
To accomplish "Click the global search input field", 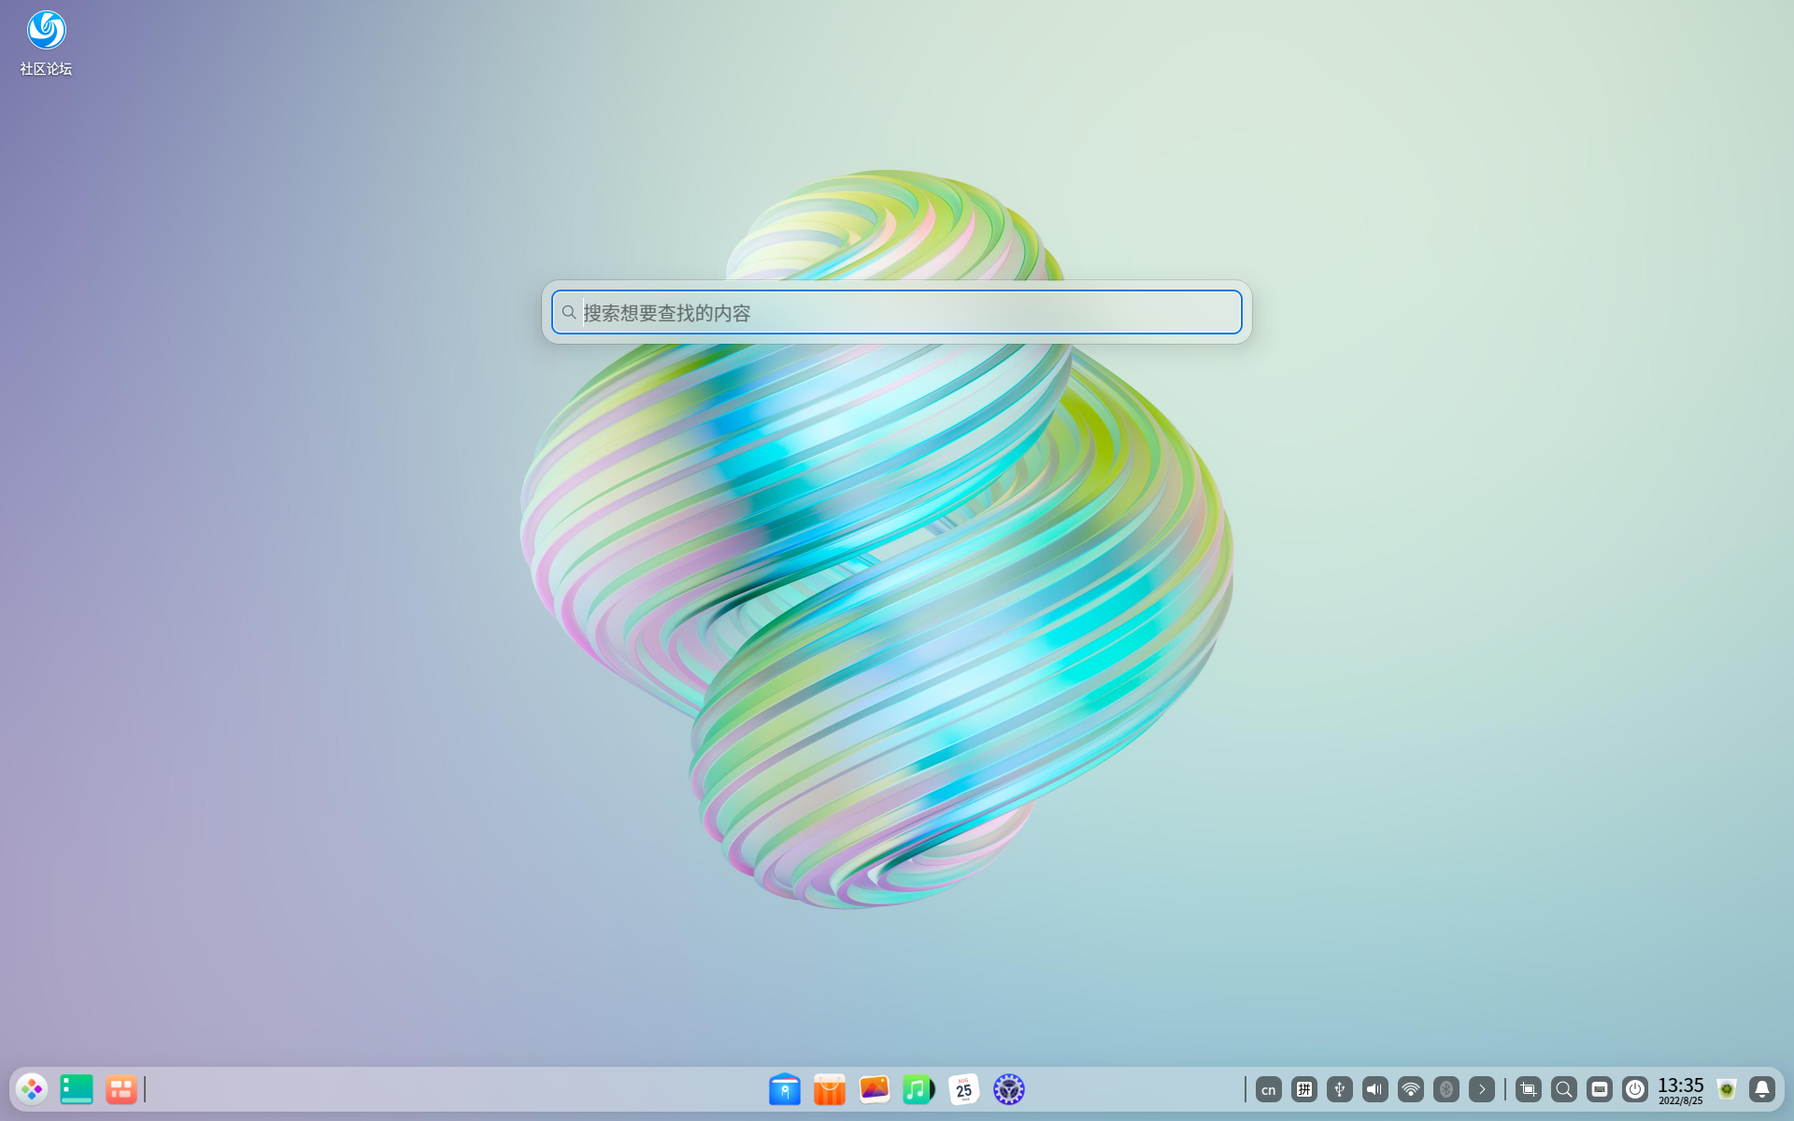I will click(897, 312).
